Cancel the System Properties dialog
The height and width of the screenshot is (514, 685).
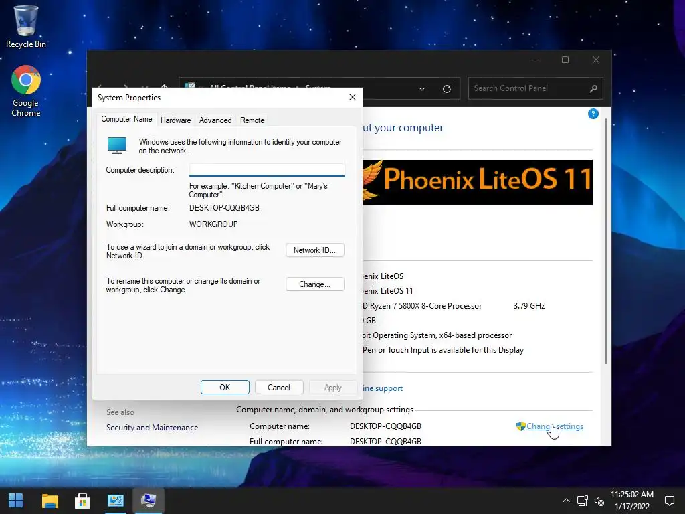pos(279,388)
